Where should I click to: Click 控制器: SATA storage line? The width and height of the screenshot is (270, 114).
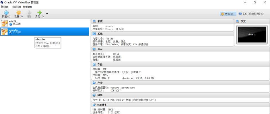click(100, 75)
